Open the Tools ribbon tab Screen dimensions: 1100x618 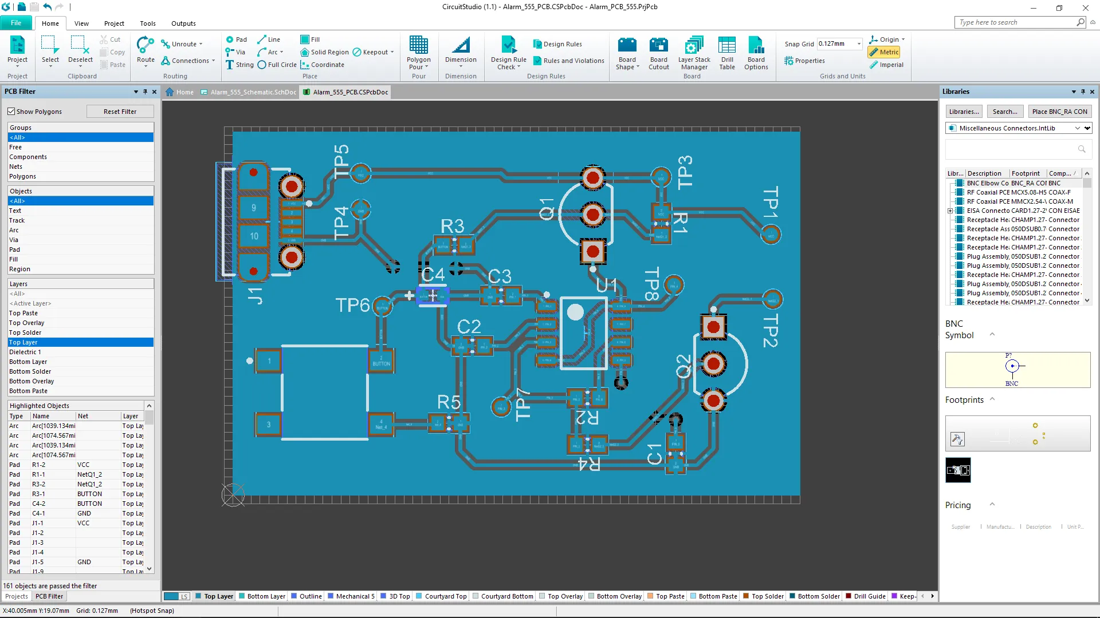147,23
